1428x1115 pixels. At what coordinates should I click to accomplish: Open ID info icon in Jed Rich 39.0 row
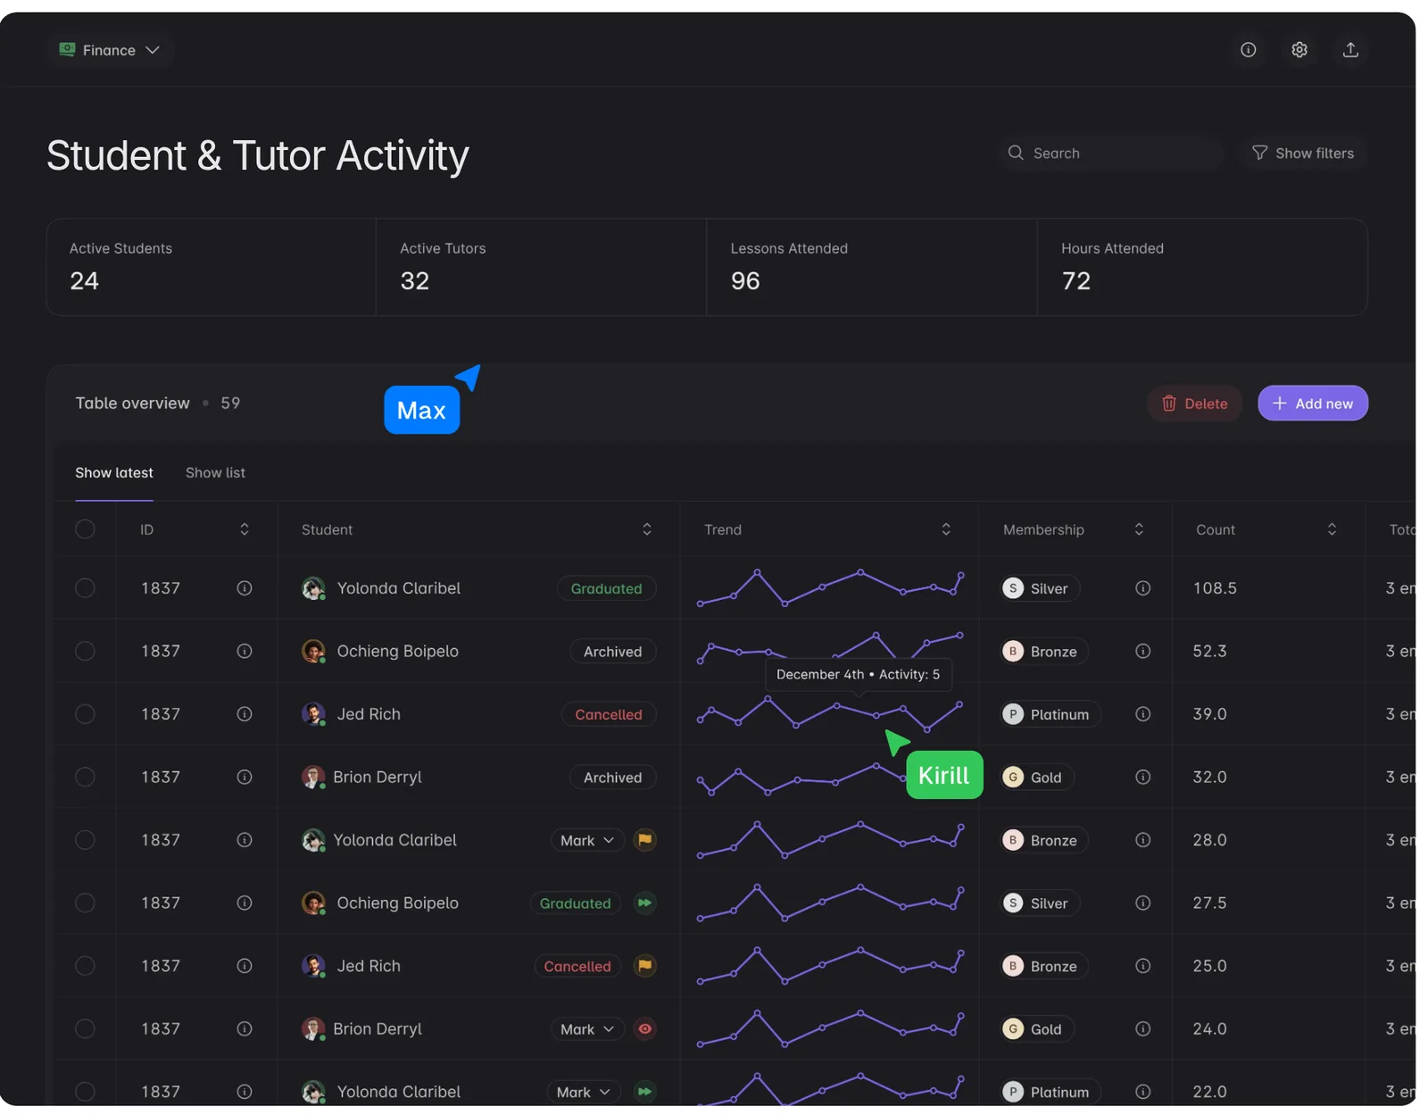coord(245,714)
